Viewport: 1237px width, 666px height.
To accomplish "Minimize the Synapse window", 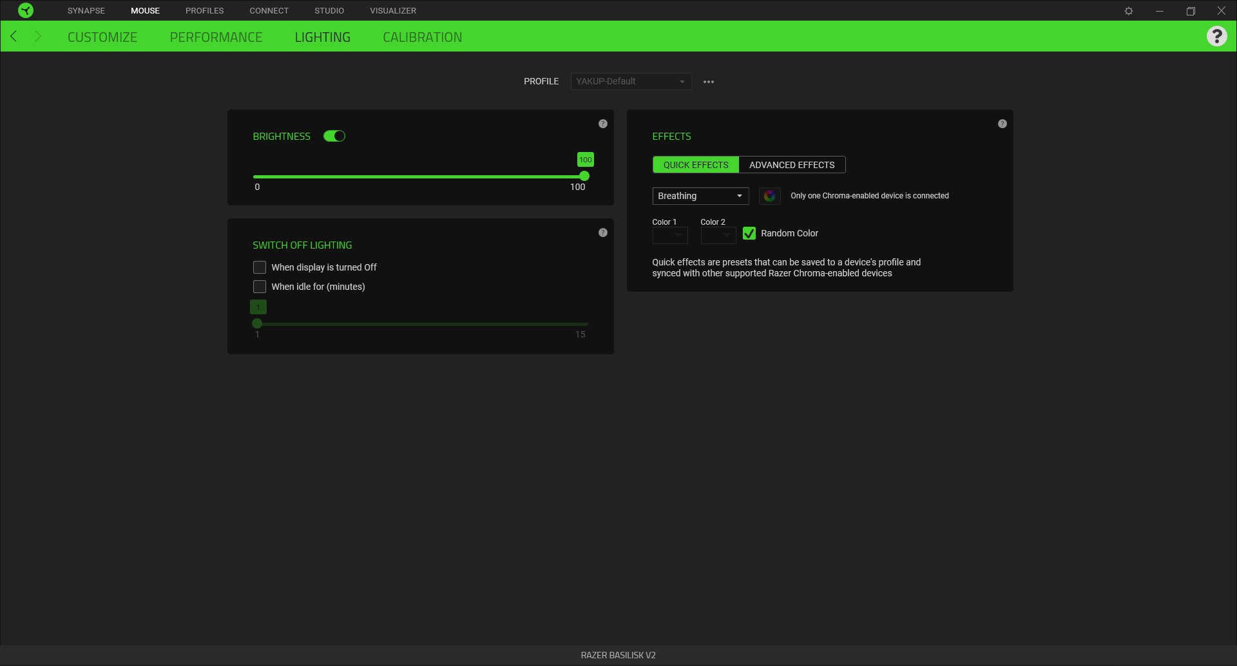I will pyautogui.click(x=1160, y=11).
